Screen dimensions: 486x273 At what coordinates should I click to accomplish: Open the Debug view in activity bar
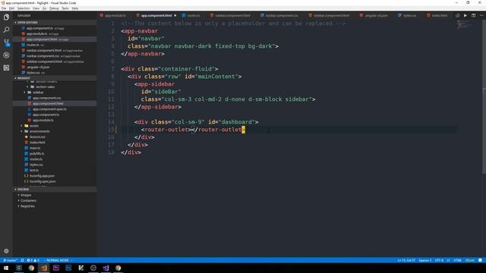click(6, 55)
